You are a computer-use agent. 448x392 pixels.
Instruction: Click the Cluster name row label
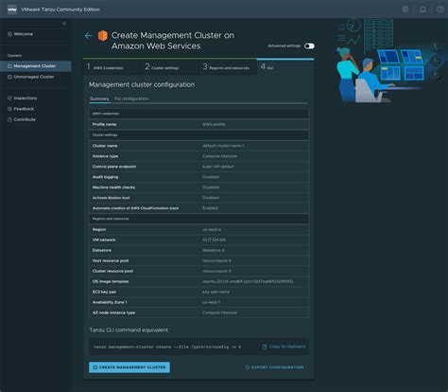click(x=105, y=146)
